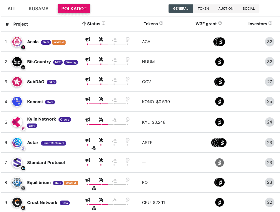Select the ALL network filter
Viewport: 280px width, 212px height.
(12, 9)
